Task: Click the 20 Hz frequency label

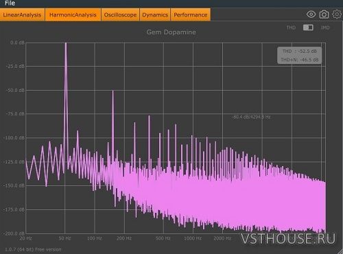Action: tap(25, 238)
